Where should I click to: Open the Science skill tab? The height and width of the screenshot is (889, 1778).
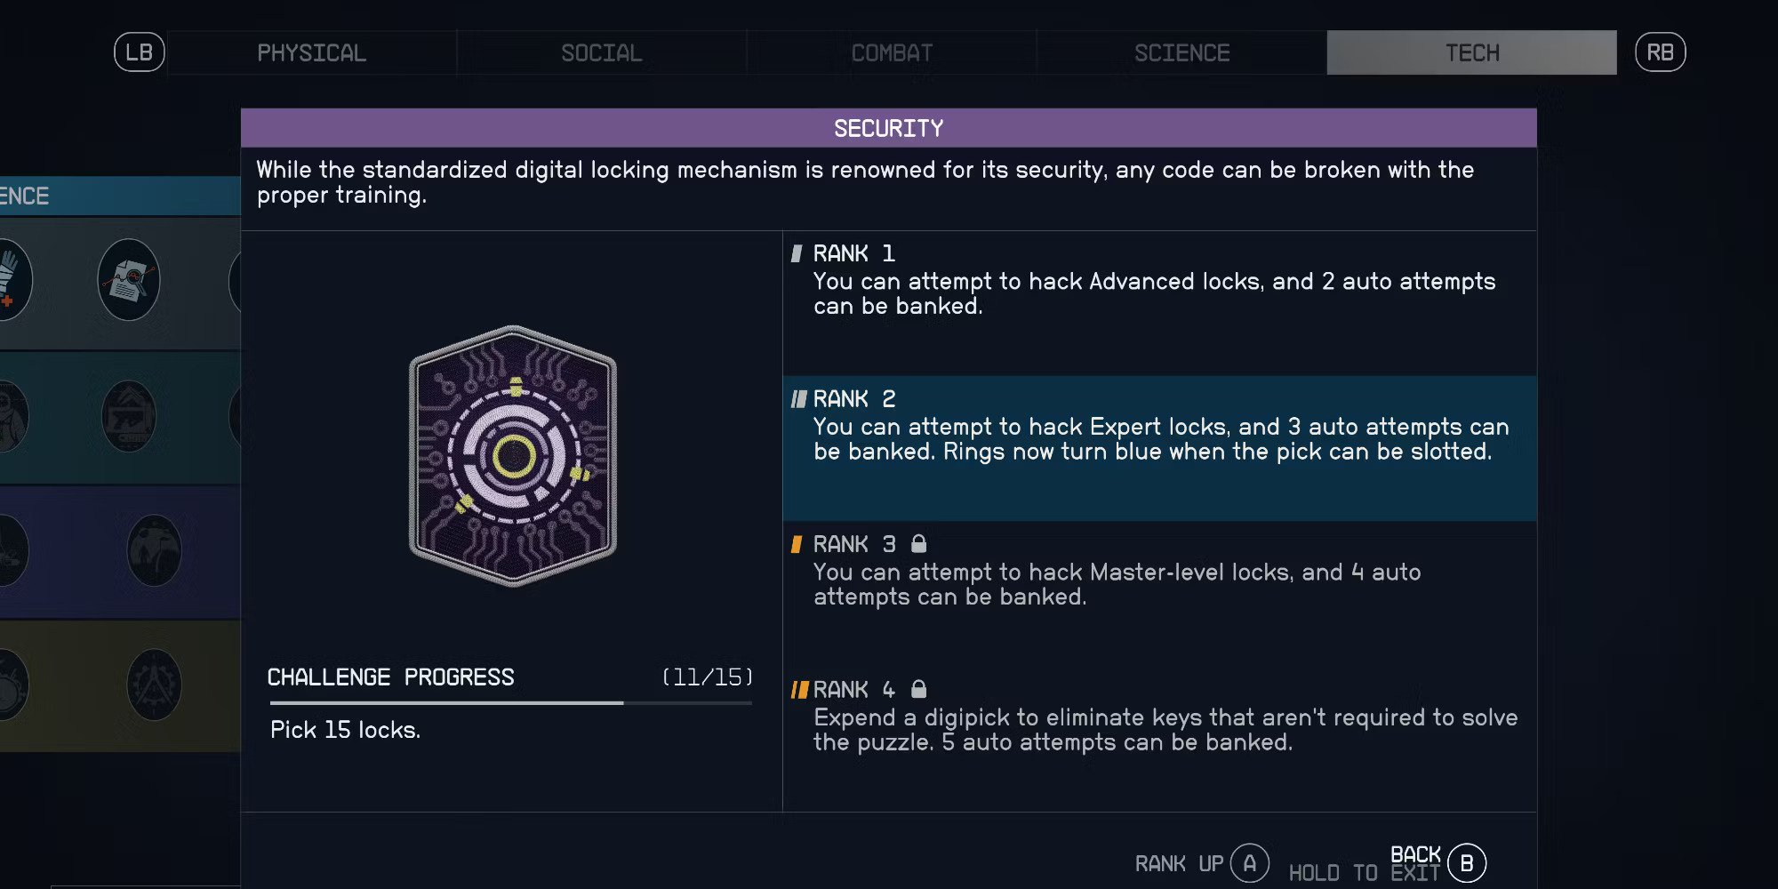point(1182,52)
